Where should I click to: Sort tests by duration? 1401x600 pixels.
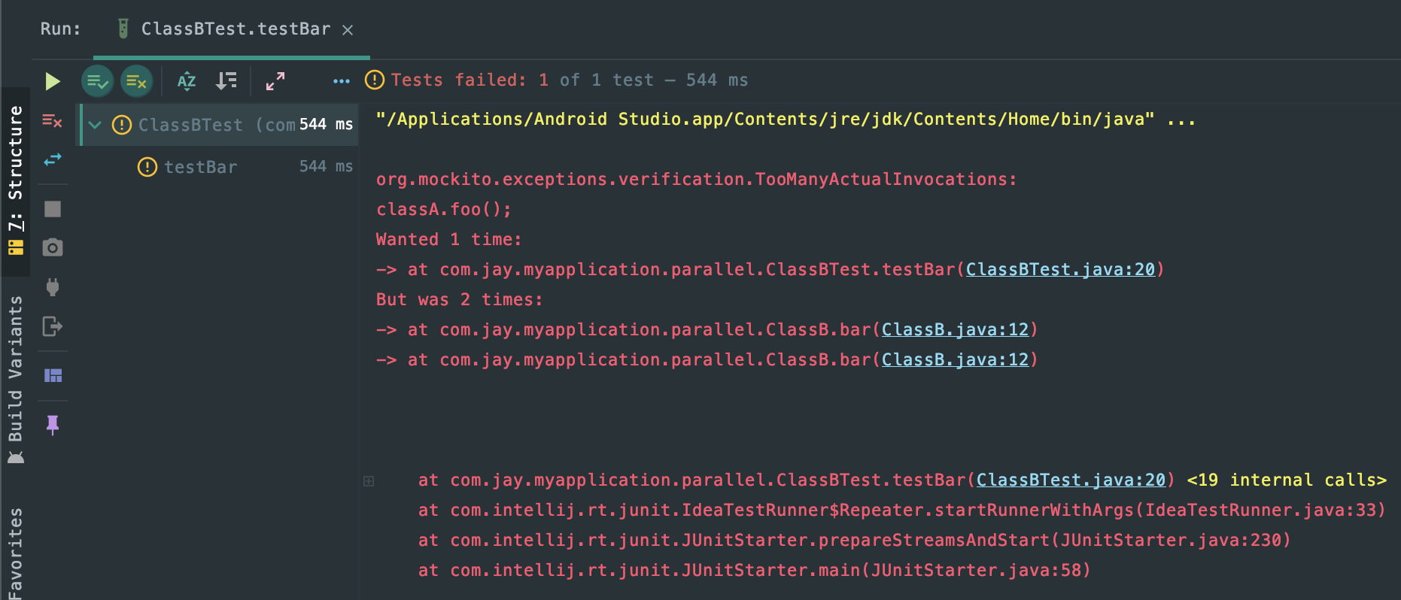(x=226, y=81)
